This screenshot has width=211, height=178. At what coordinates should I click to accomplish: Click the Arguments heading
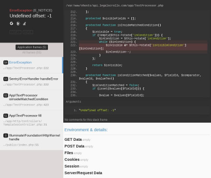73,102
